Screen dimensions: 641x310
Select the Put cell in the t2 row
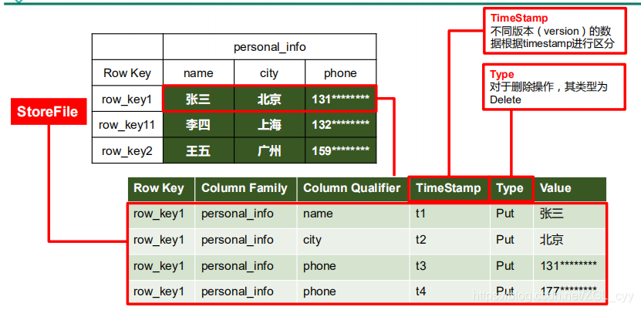(511, 240)
